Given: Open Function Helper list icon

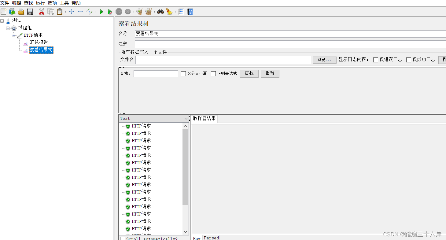Looking at the screenshot, I should coord(181,12).
